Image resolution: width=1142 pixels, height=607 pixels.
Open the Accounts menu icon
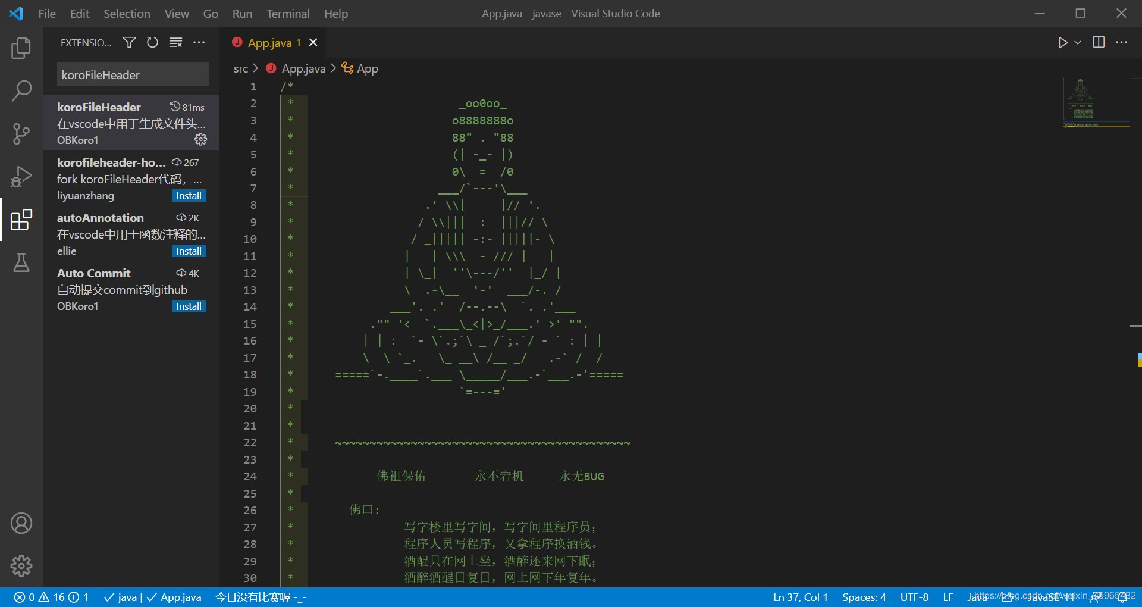[21, 523]
